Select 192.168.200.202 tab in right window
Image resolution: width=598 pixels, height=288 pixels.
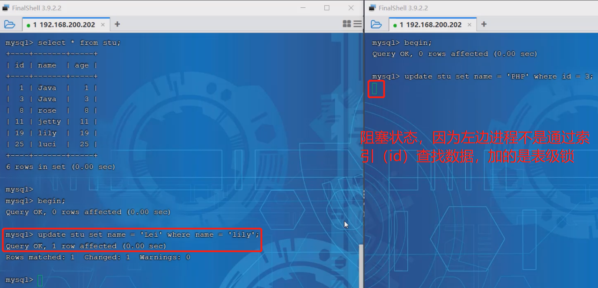click(432, 25)
